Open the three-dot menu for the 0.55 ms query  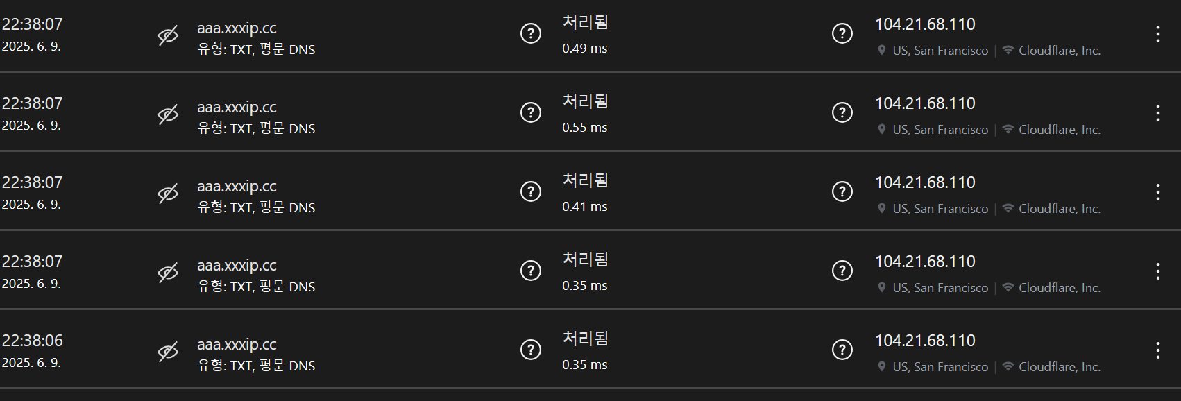click(x=1157, y=113)
